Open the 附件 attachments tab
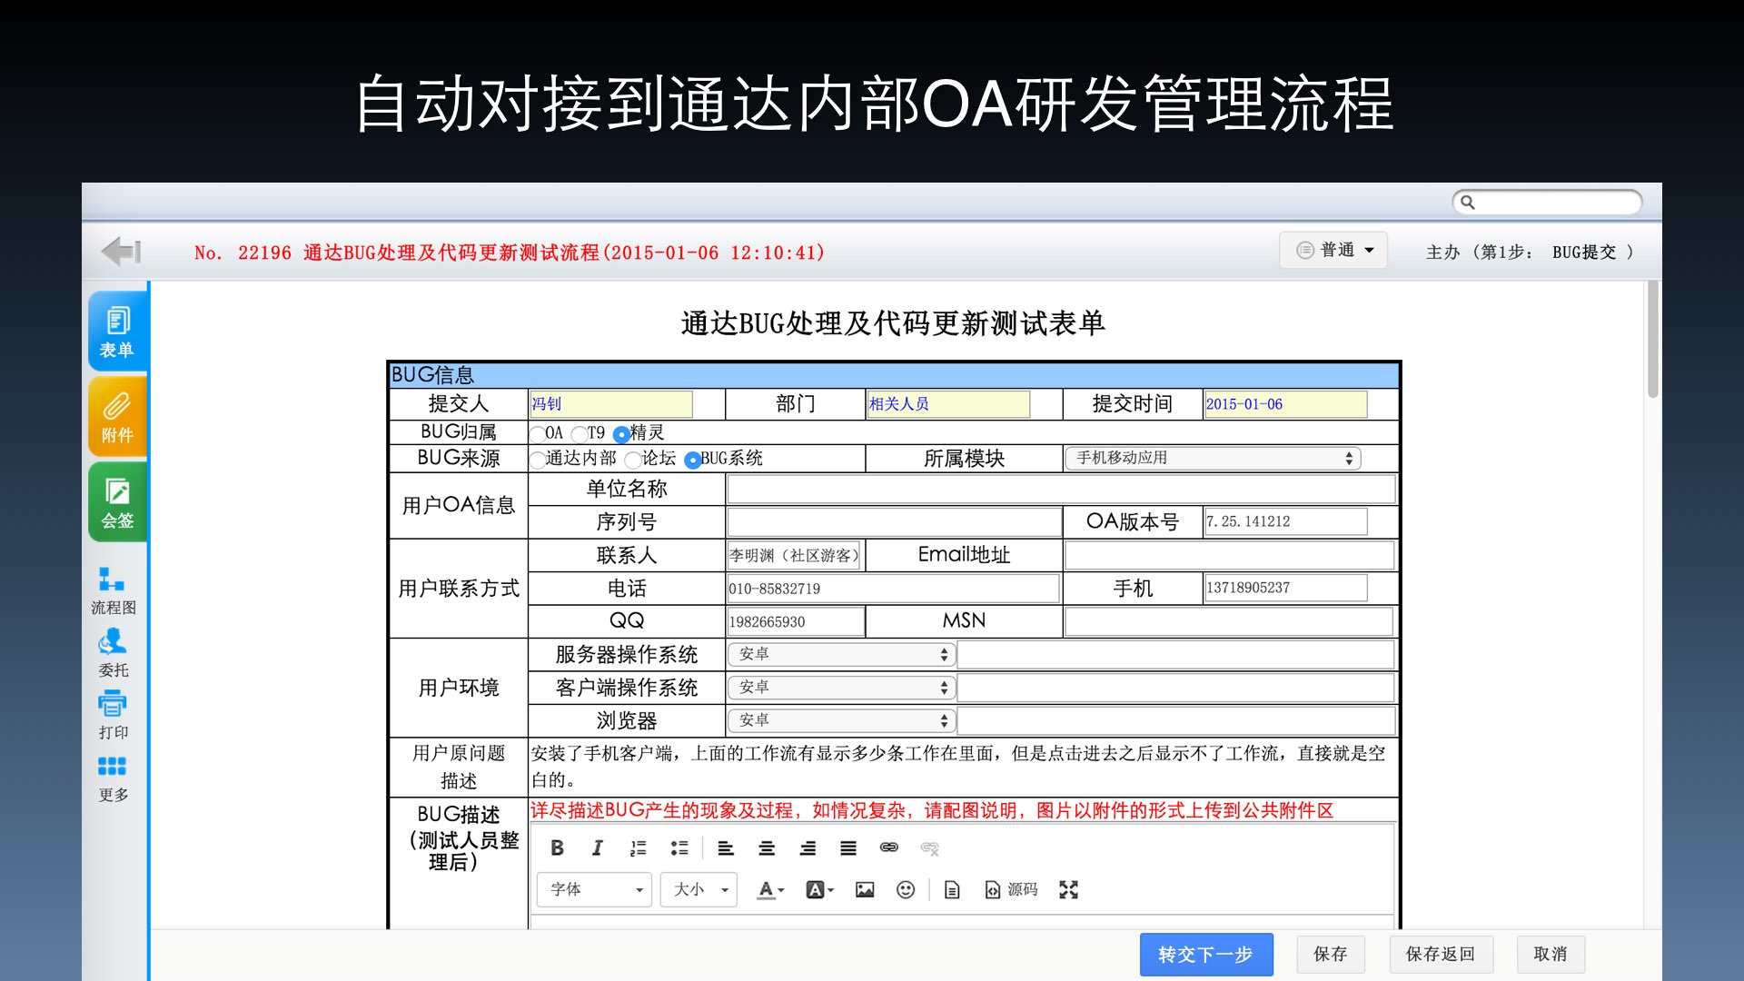 [117, 416]
